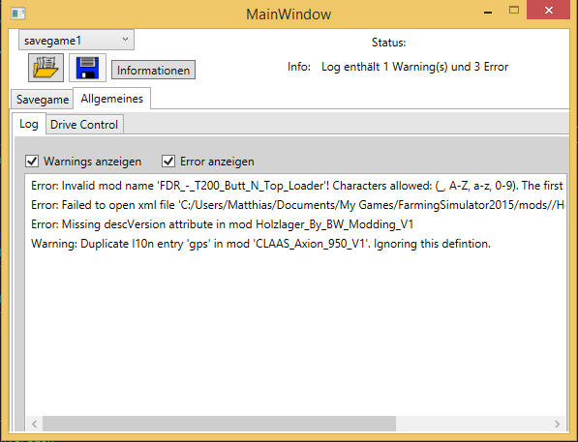Maximize the MainWindow
The width and height of the screenshot is (578, 442).
[514, 11]
